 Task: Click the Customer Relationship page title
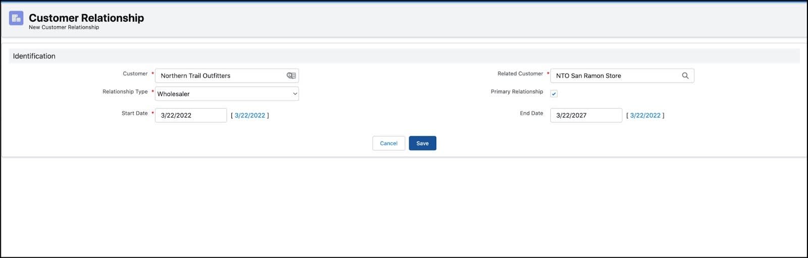point(86,18)
